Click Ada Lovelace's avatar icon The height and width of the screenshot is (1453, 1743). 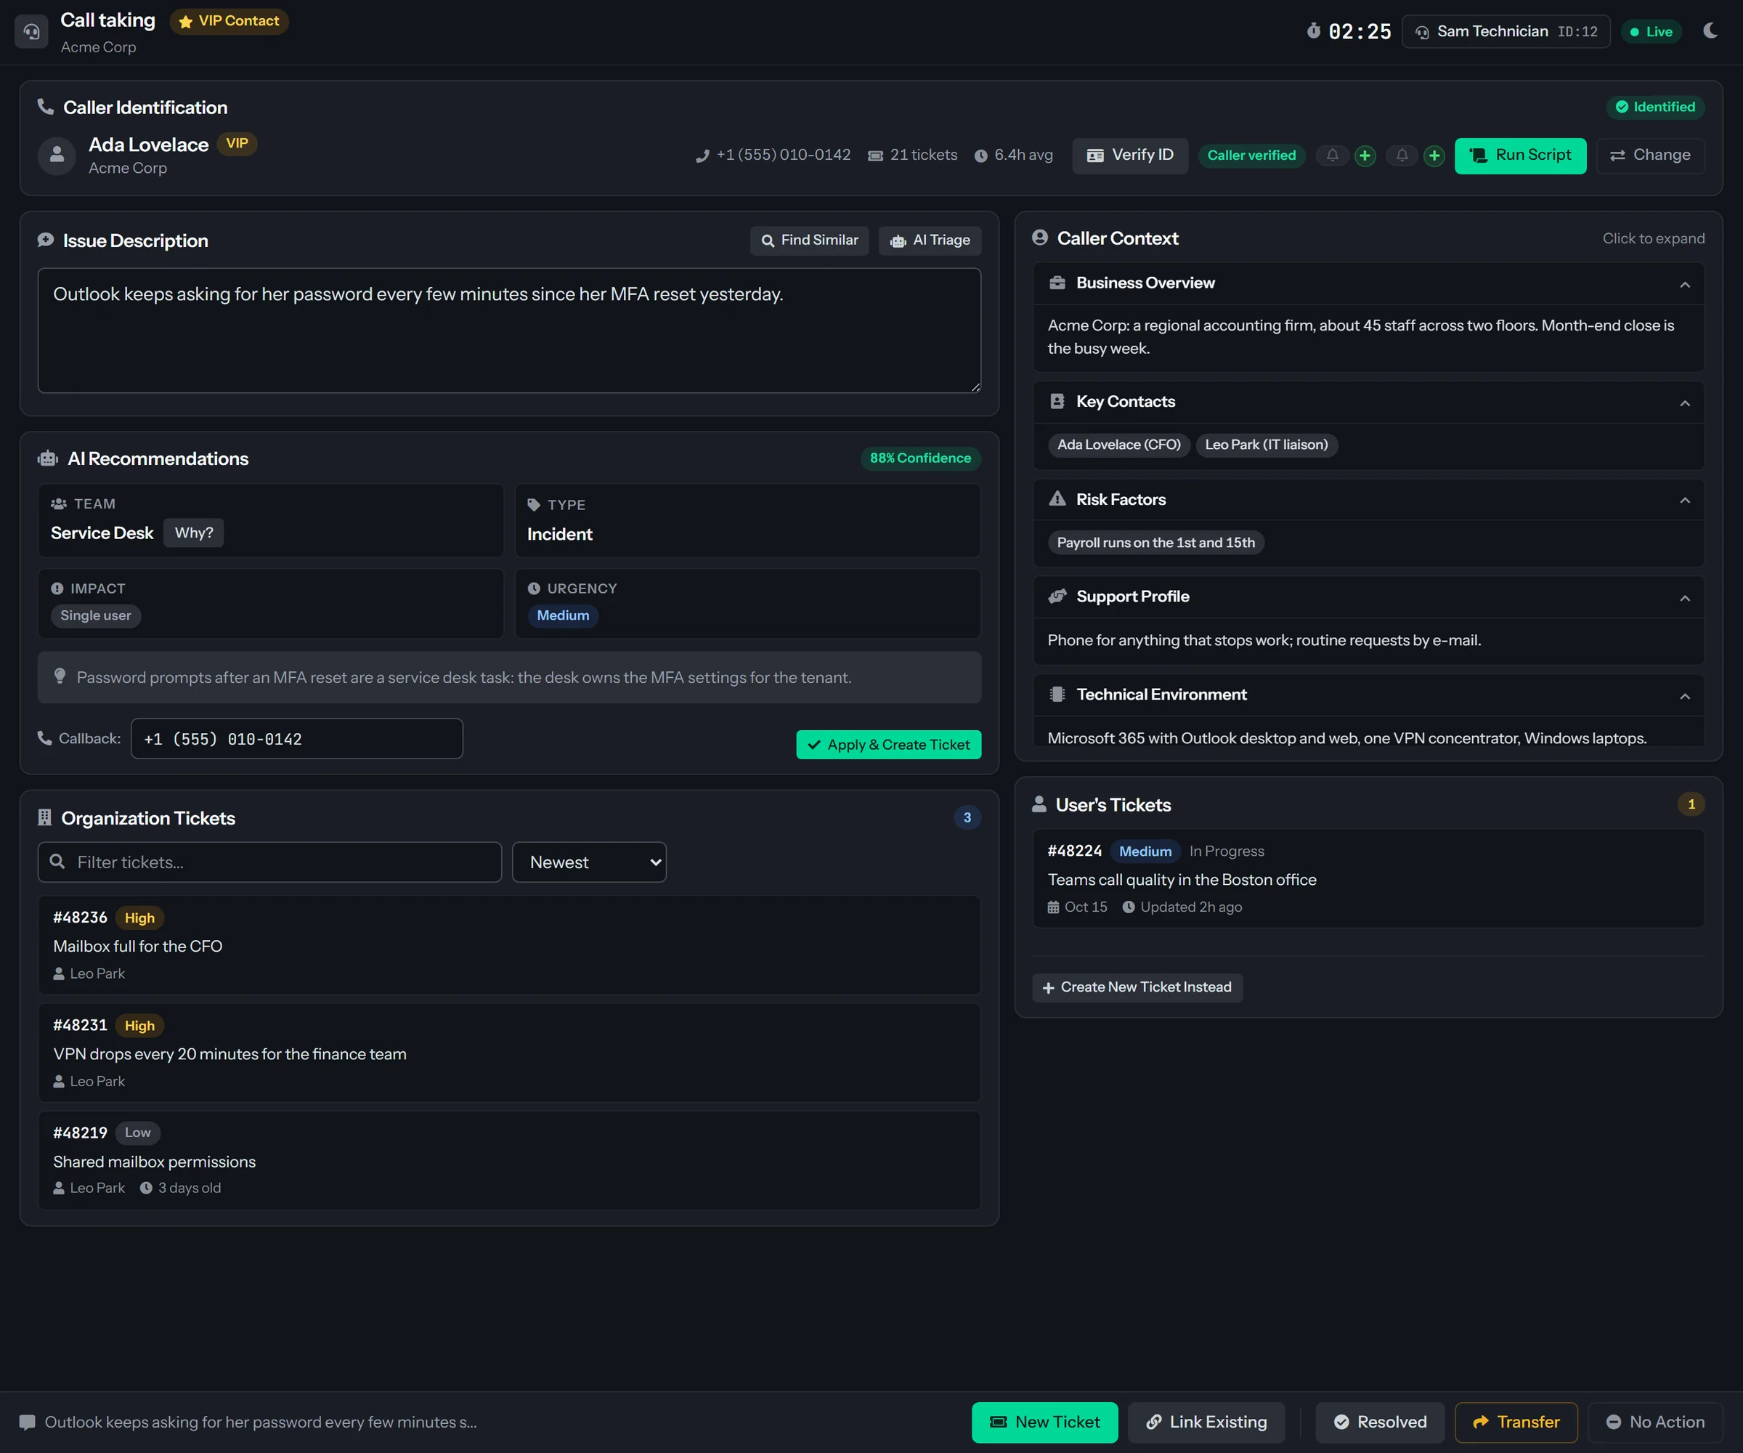[x=57, y=155]
